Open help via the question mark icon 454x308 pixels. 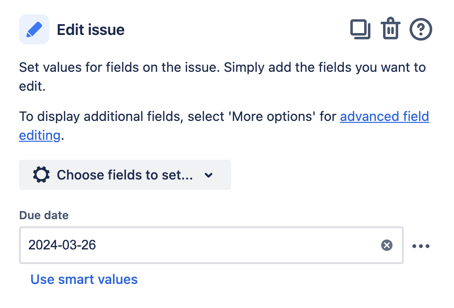pos(421,29)
